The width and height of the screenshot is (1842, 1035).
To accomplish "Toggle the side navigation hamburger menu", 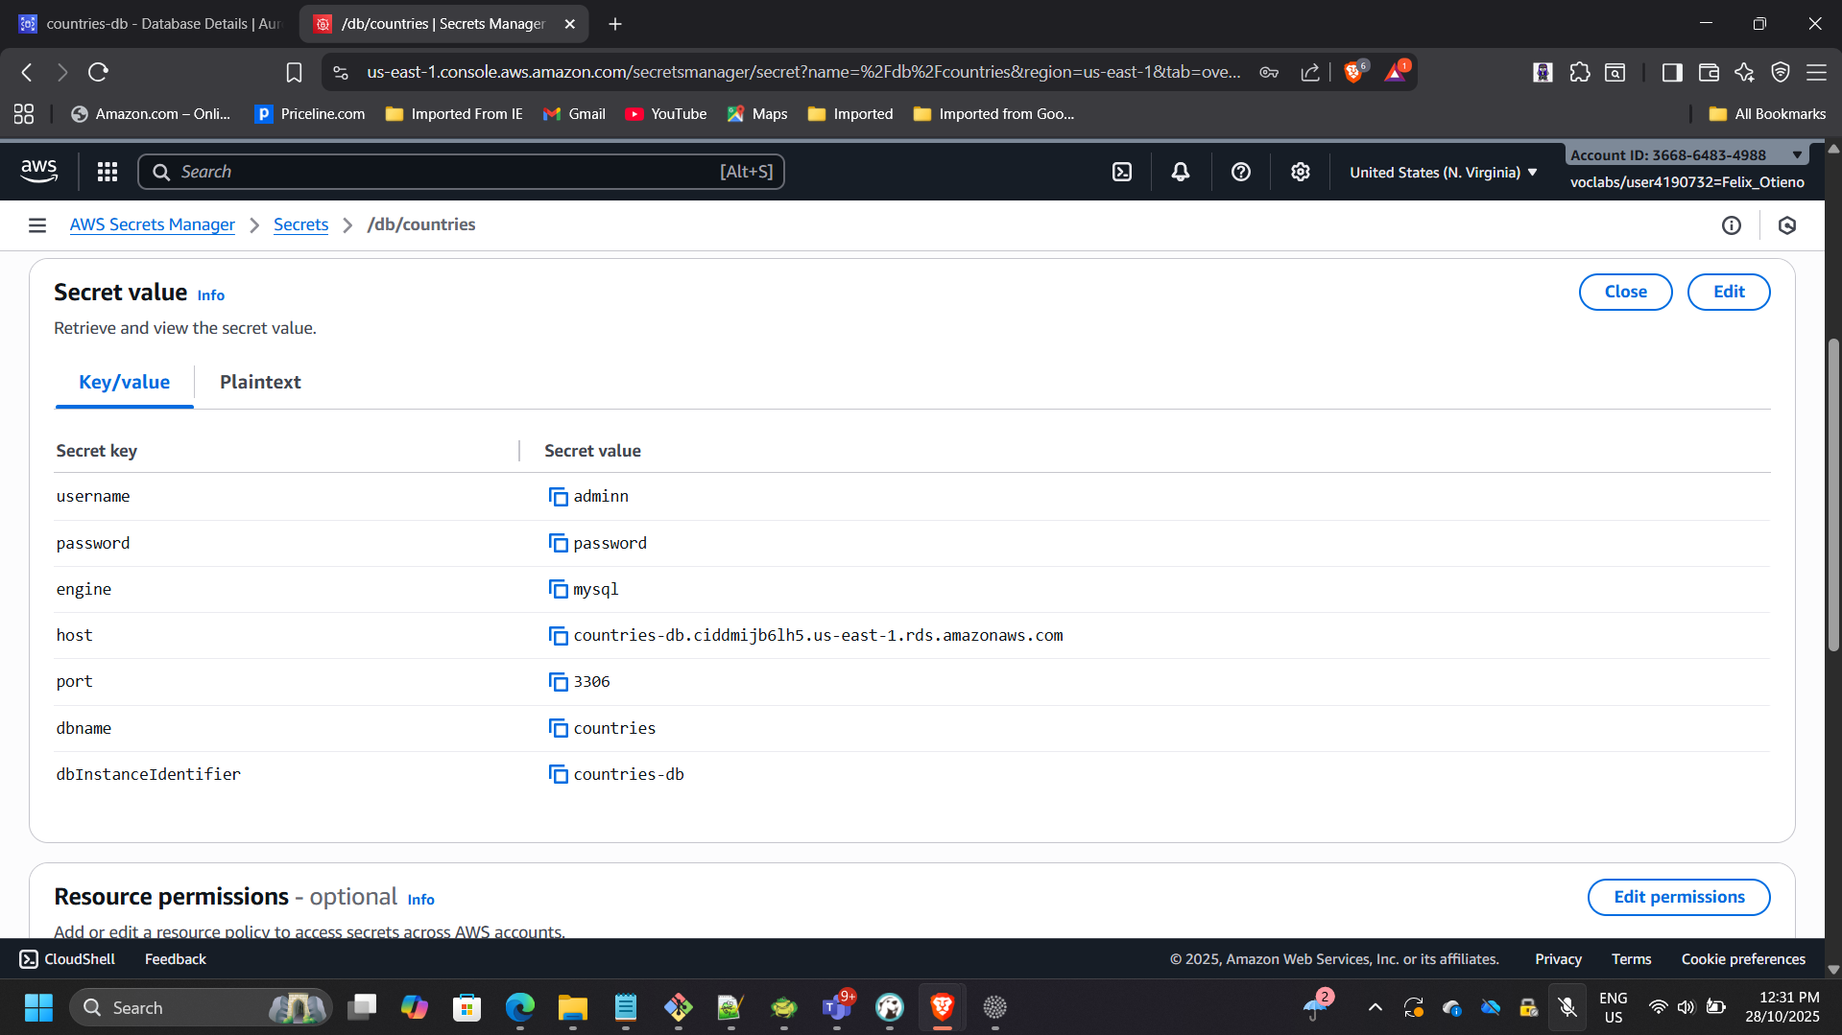I will (x=37, y=225).
